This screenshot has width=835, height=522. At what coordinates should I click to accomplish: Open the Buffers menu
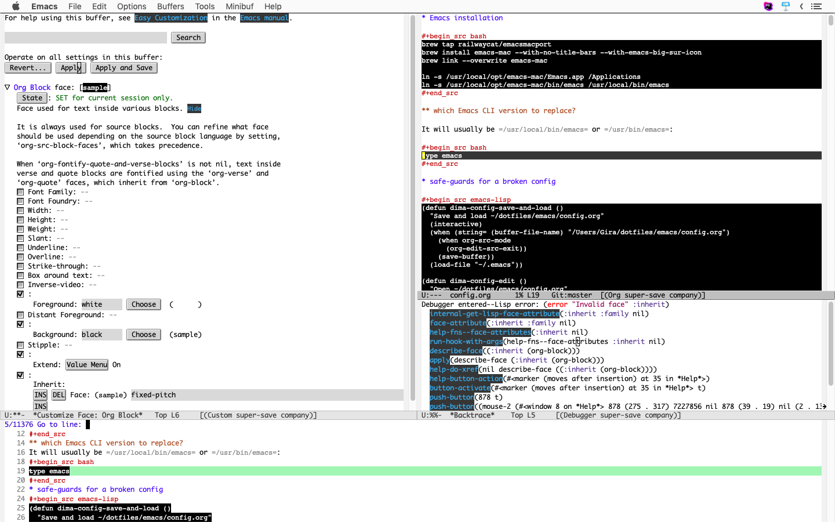click(x=170, y=6)
